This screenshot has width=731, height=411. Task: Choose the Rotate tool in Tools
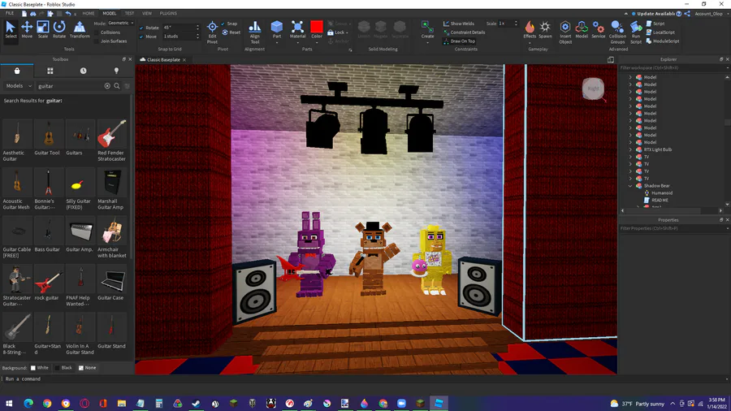[x=59, y=29]
